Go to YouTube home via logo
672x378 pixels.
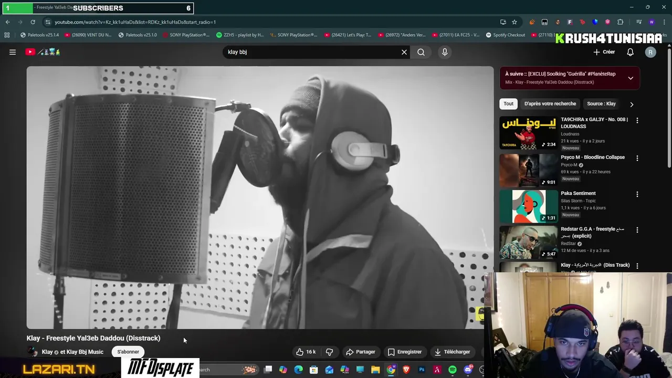[43, 52]
